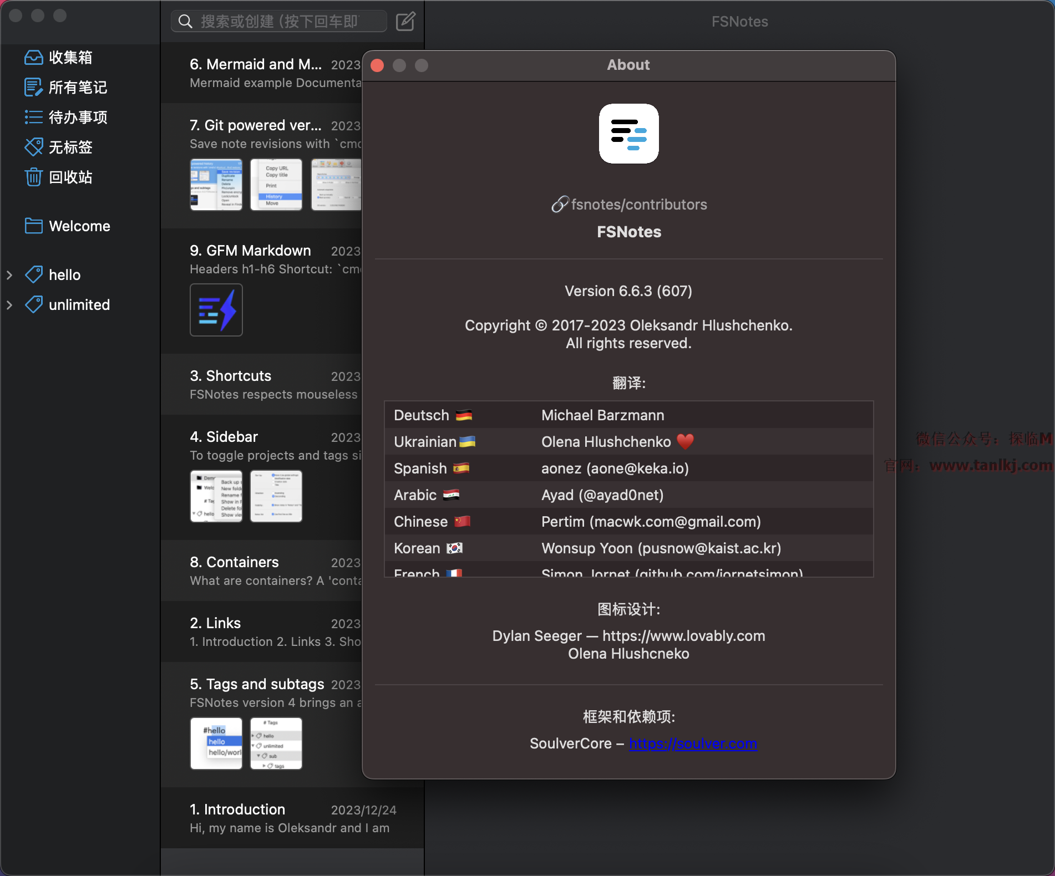Click the link chain icon beside contributors
This screenshot has height=876, width=1055.
[560, 205]
